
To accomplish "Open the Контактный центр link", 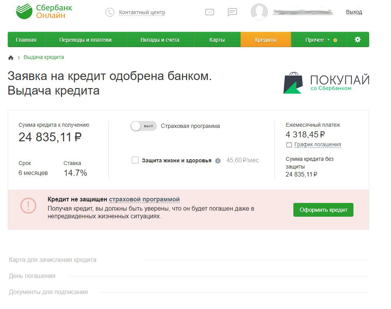I will (x=142, y=12).
